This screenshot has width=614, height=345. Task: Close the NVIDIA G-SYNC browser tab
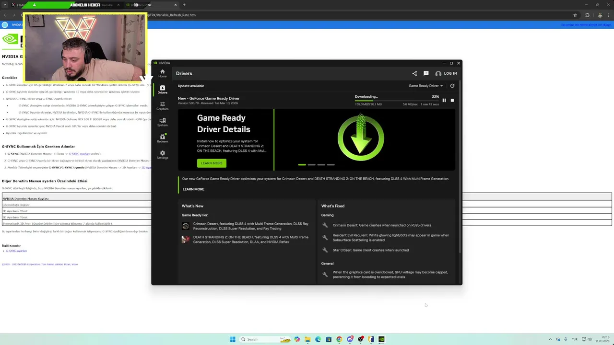(176, 5)
